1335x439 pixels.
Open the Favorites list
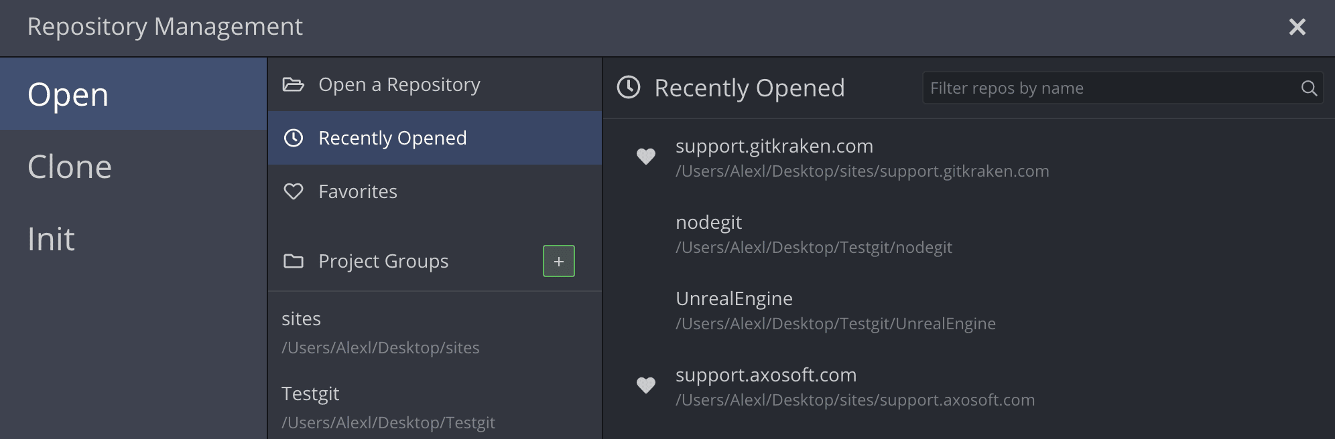[358, 191]
